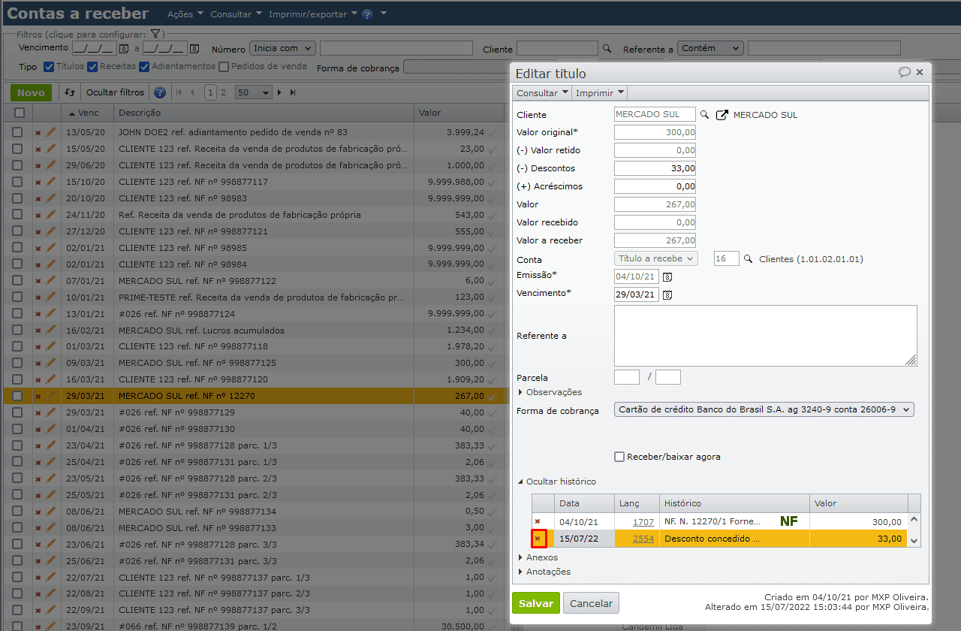Image resolution: width=961 pixels, height=631 pixels.
Task: Select checkbox for #026 NF 998877124 row
Action: coord(17,313)
